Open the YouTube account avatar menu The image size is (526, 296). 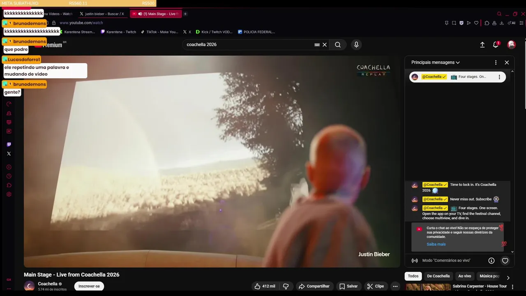click(x=511, y=44)
